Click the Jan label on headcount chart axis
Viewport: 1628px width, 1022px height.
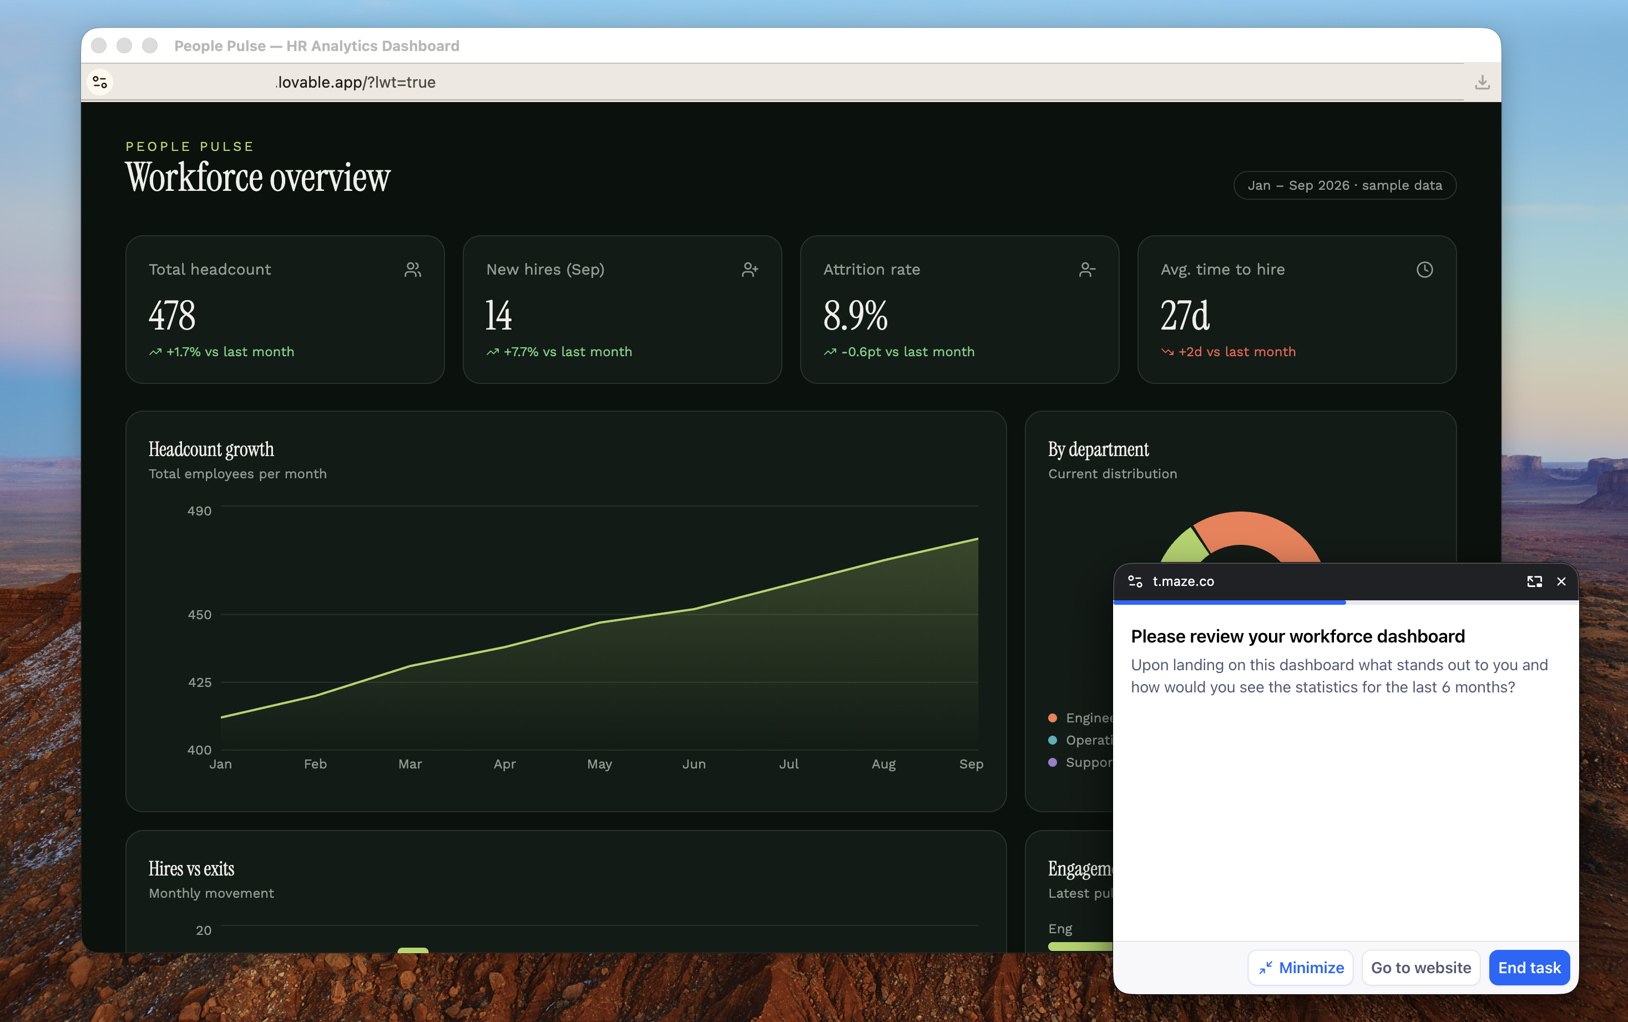coord(220,764)
